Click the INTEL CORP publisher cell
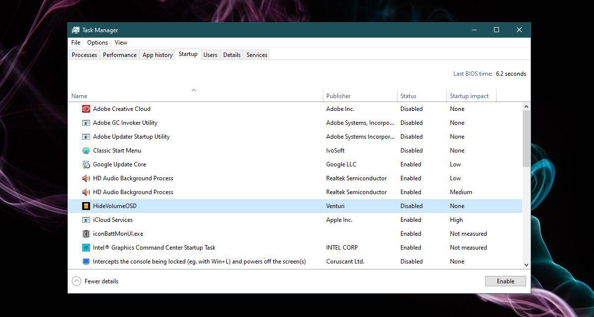 tap(342, 248)
